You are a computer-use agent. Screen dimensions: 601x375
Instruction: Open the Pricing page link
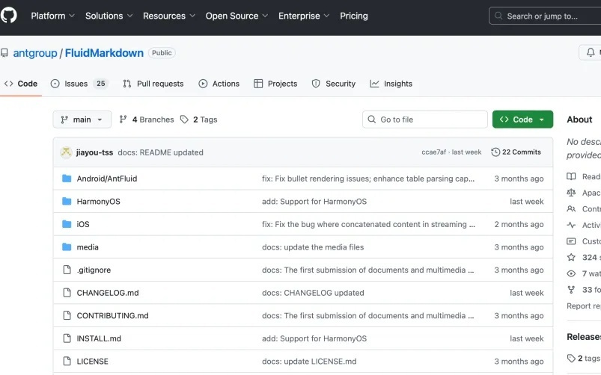[x=354, y=16]
